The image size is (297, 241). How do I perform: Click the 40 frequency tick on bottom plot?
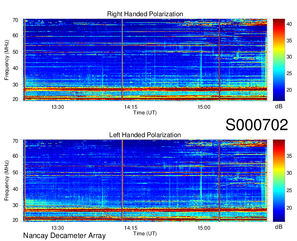(x=15, y=189)
